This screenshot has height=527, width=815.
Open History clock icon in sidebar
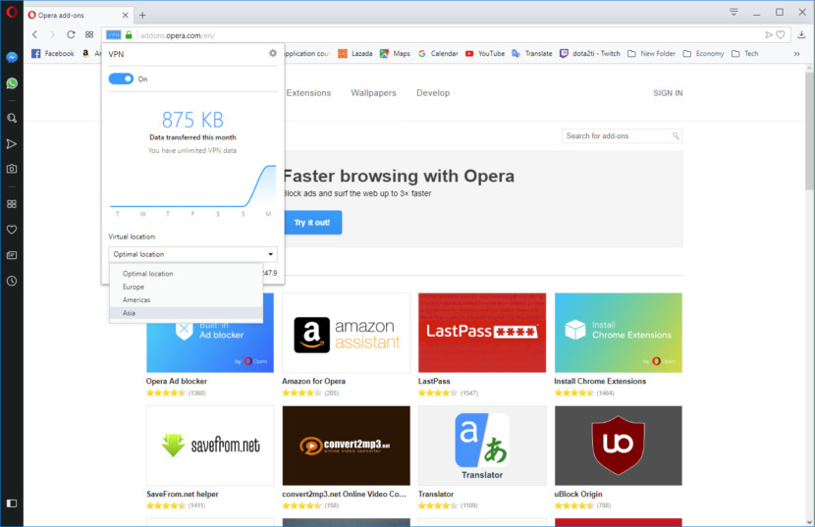pyautogui.click(x=12, y=282)
